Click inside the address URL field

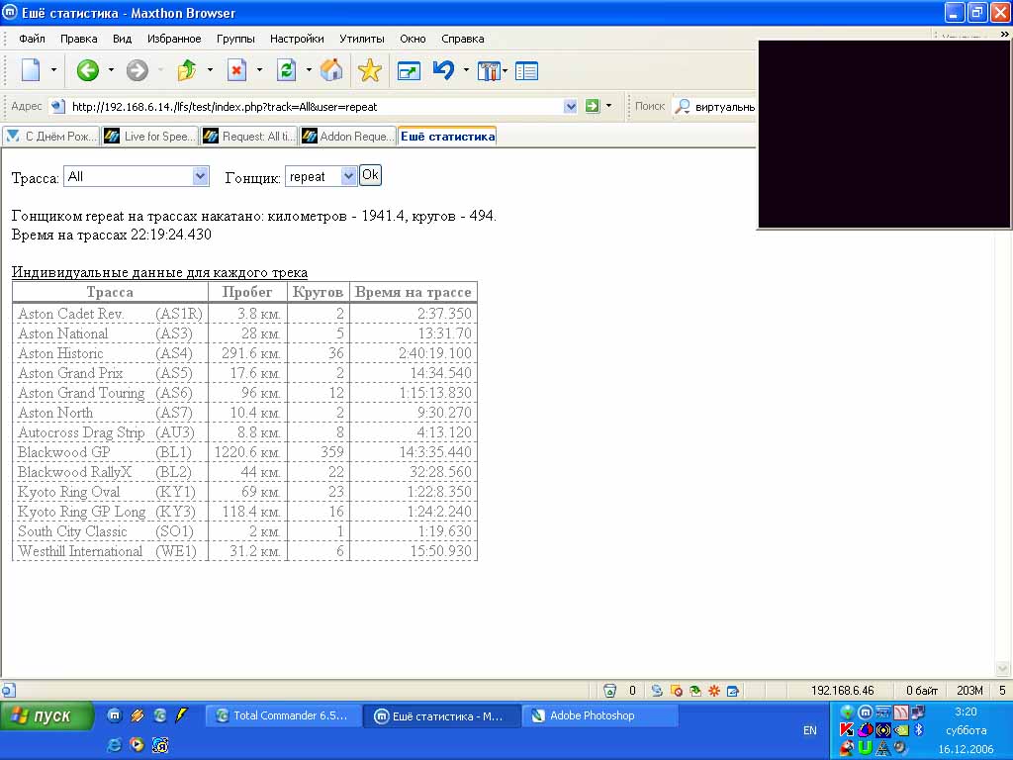(x=316, y=107)
